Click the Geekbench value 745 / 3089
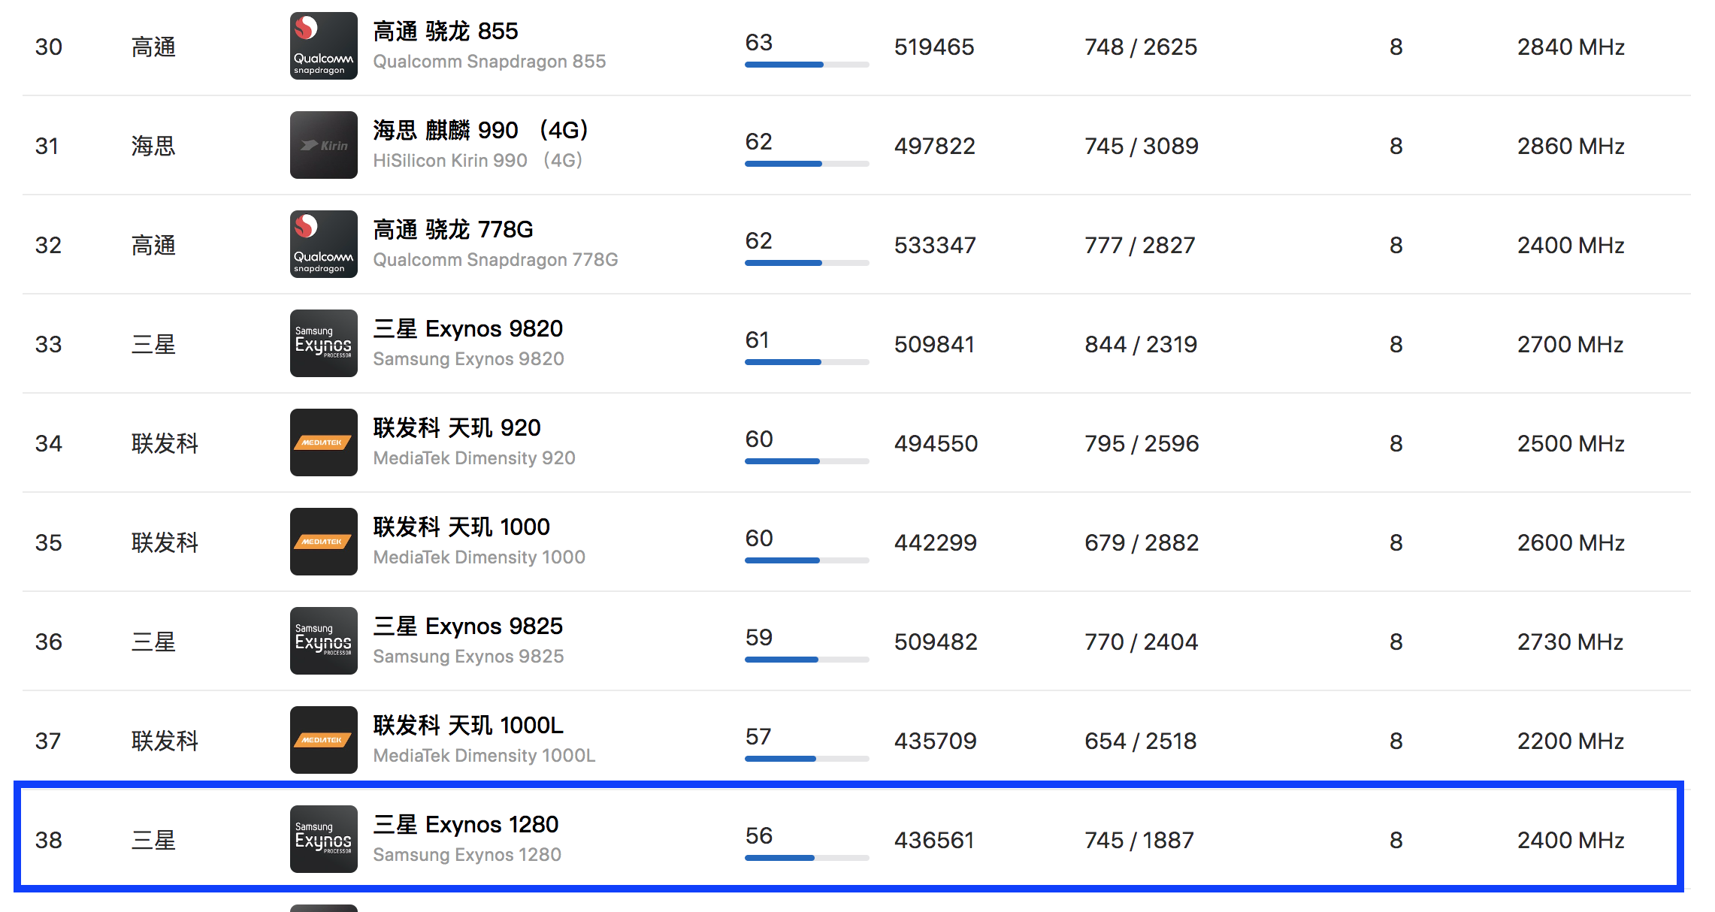This screenshot has height=912, width=1715. [x=1142, y=146]
